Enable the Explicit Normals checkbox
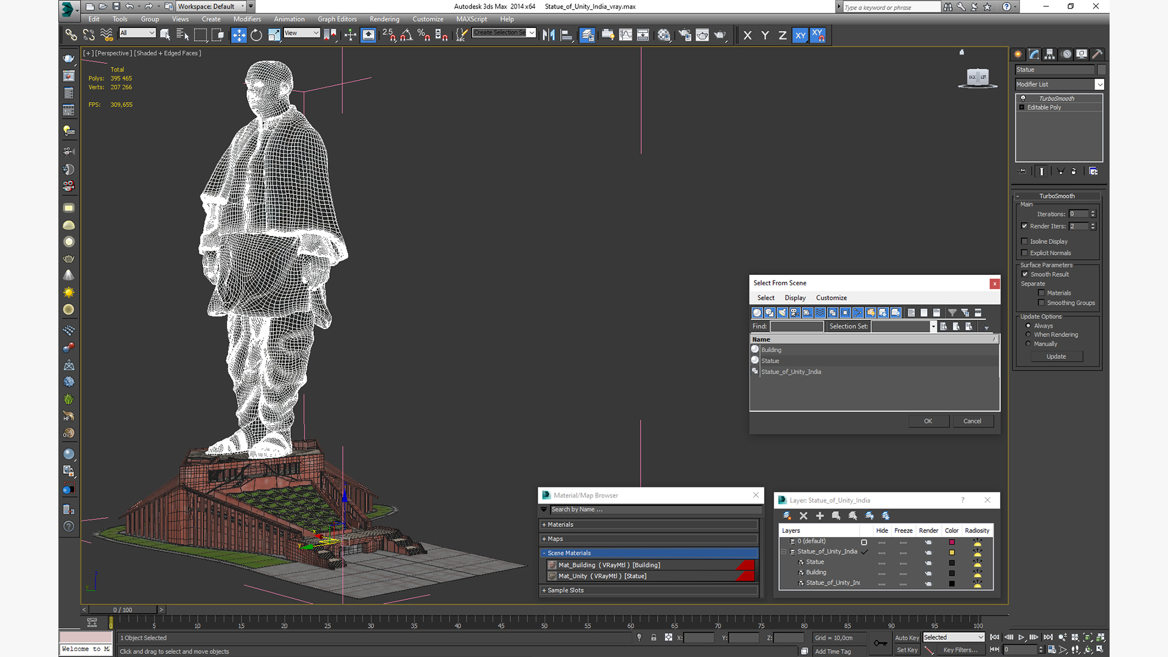This screenshot has width=1168, height=657. [x=1024, y=253]
